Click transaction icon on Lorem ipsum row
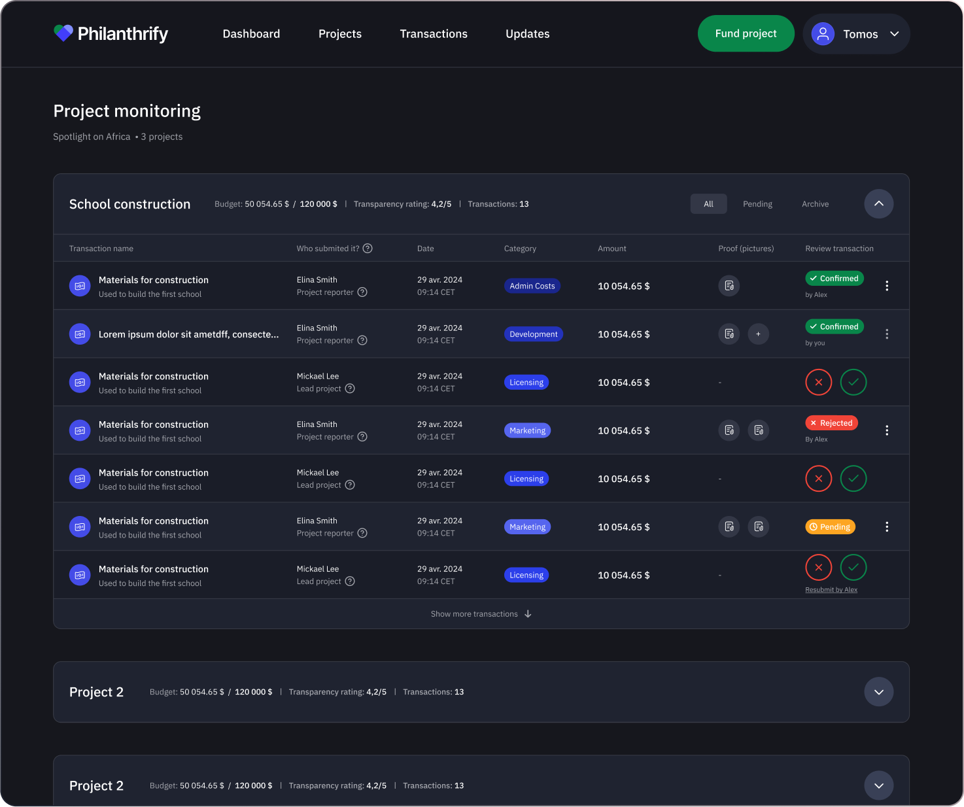Viewport: 964px width, 807px height. click(x=80, y=334)
